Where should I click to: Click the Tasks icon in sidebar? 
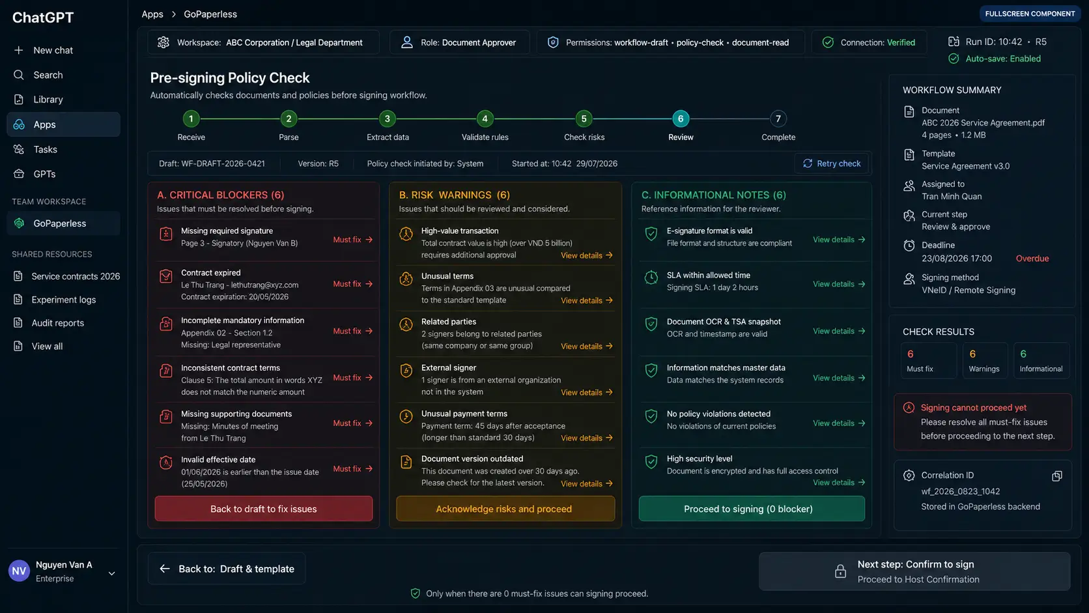19,149
